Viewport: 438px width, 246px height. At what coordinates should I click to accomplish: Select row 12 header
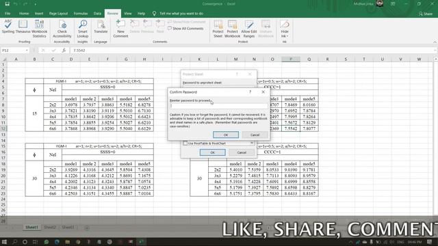[3, 128]
